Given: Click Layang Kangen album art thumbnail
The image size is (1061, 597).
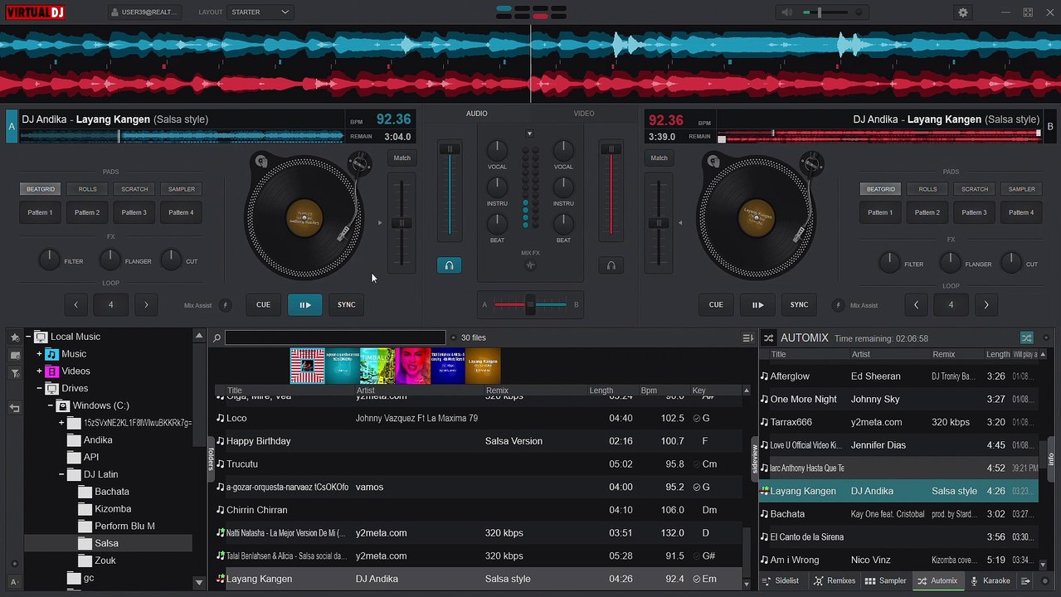Looking at the screenshot, I should [483, 366].
